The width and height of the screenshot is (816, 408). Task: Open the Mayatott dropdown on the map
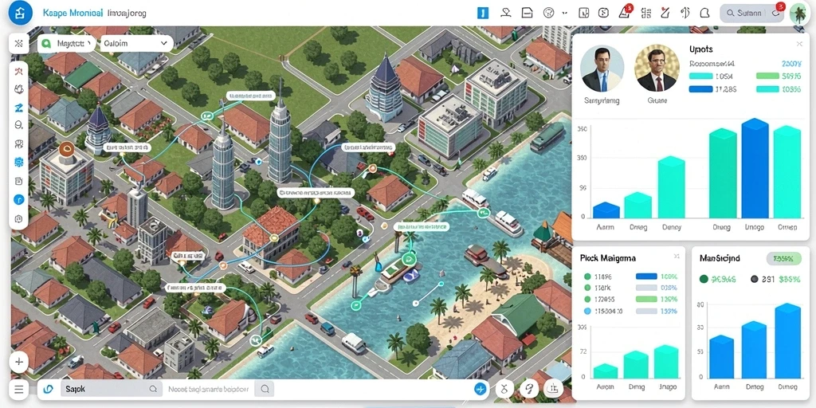[x=66, y=44]
